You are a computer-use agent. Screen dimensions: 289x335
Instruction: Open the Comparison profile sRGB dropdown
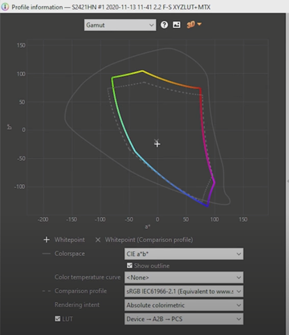184,291
